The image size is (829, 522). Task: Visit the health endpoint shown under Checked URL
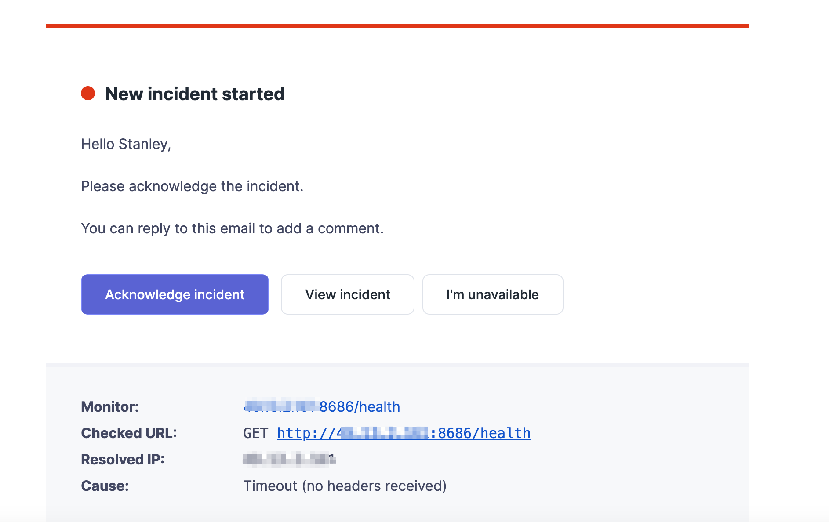(x=403, y=433)
